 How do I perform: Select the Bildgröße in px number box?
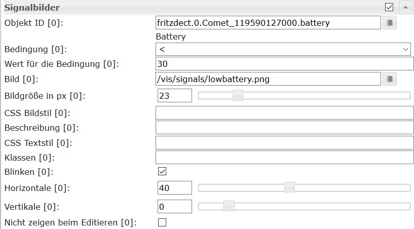175,95
